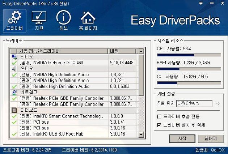The height and width of the screenshot is (154, 228).
Task: Select the 비디오 category row
Action: pos(74,57)
